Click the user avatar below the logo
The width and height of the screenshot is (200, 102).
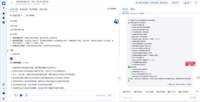(x=4, y=8)
